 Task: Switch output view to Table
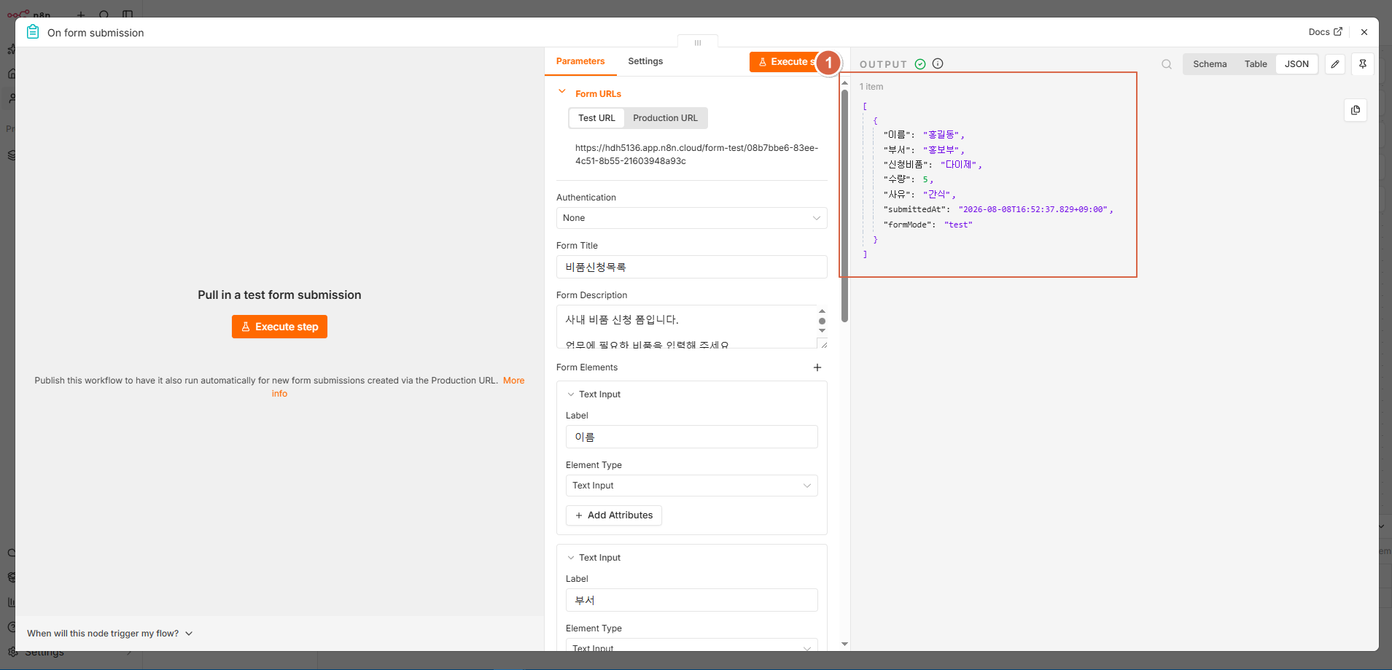click(x=1256, y=64)
